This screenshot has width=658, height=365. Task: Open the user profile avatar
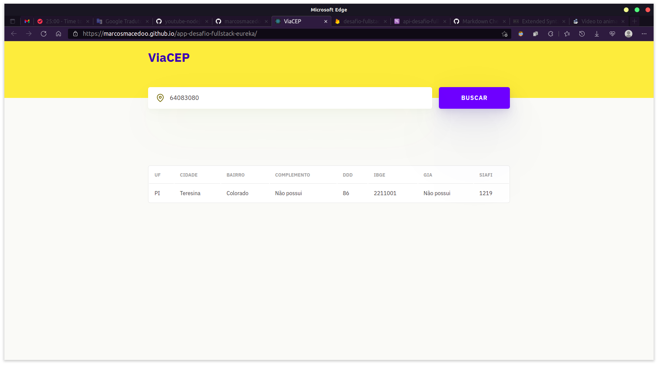[x=629, y=34]
